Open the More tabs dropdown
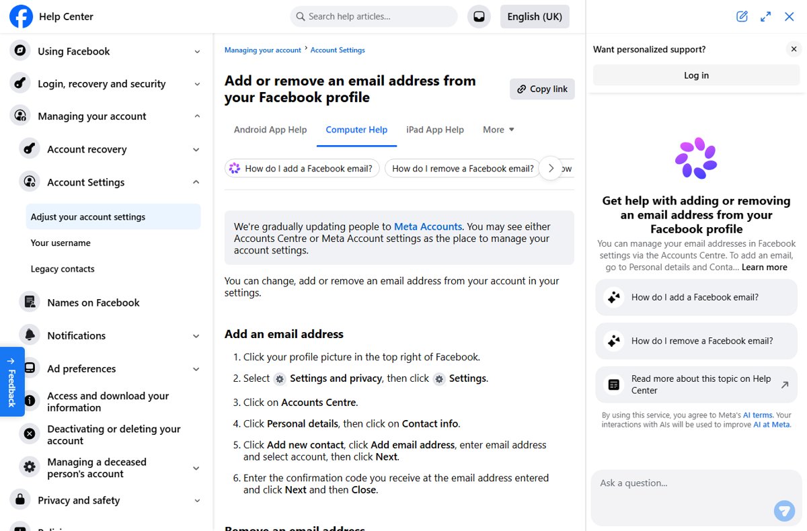 pyautogui.click(x=498, y=130)
